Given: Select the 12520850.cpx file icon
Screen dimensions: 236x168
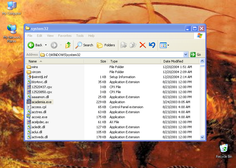Looking at the screenshot, I should pos(29,92).
